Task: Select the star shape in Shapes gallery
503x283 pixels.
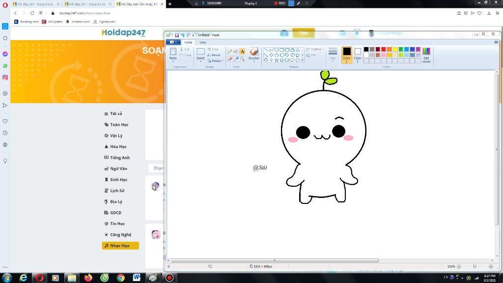Action: (x=276, y=60)
